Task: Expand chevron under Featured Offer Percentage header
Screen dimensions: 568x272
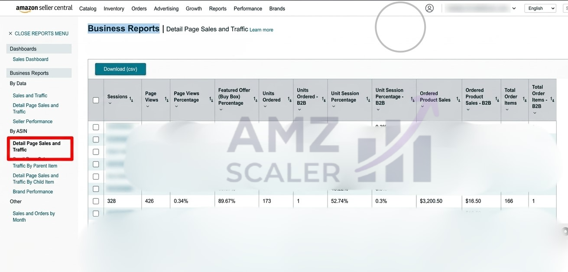Action: pyautogui.click(x=221, y=110)
